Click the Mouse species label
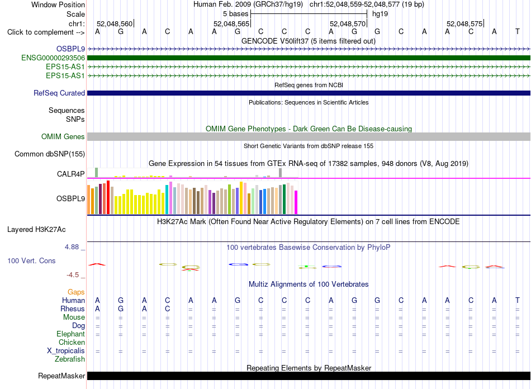531x389 pixels. pyautogui.click(x=74, y=317)
